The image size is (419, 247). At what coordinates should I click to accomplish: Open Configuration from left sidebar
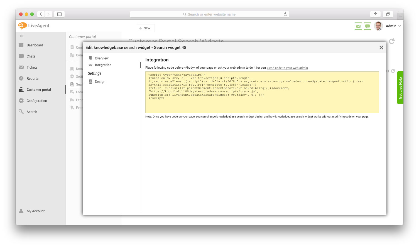37,101
